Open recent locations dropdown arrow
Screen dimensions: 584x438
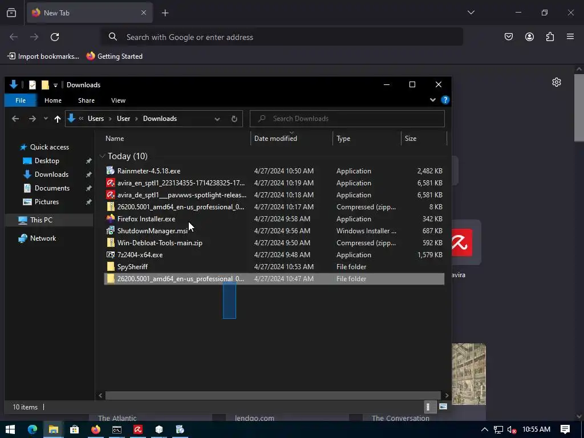(46, 119)
